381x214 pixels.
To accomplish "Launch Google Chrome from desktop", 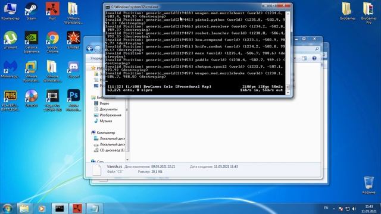I will pyautogui.click(x=52, y=42).
